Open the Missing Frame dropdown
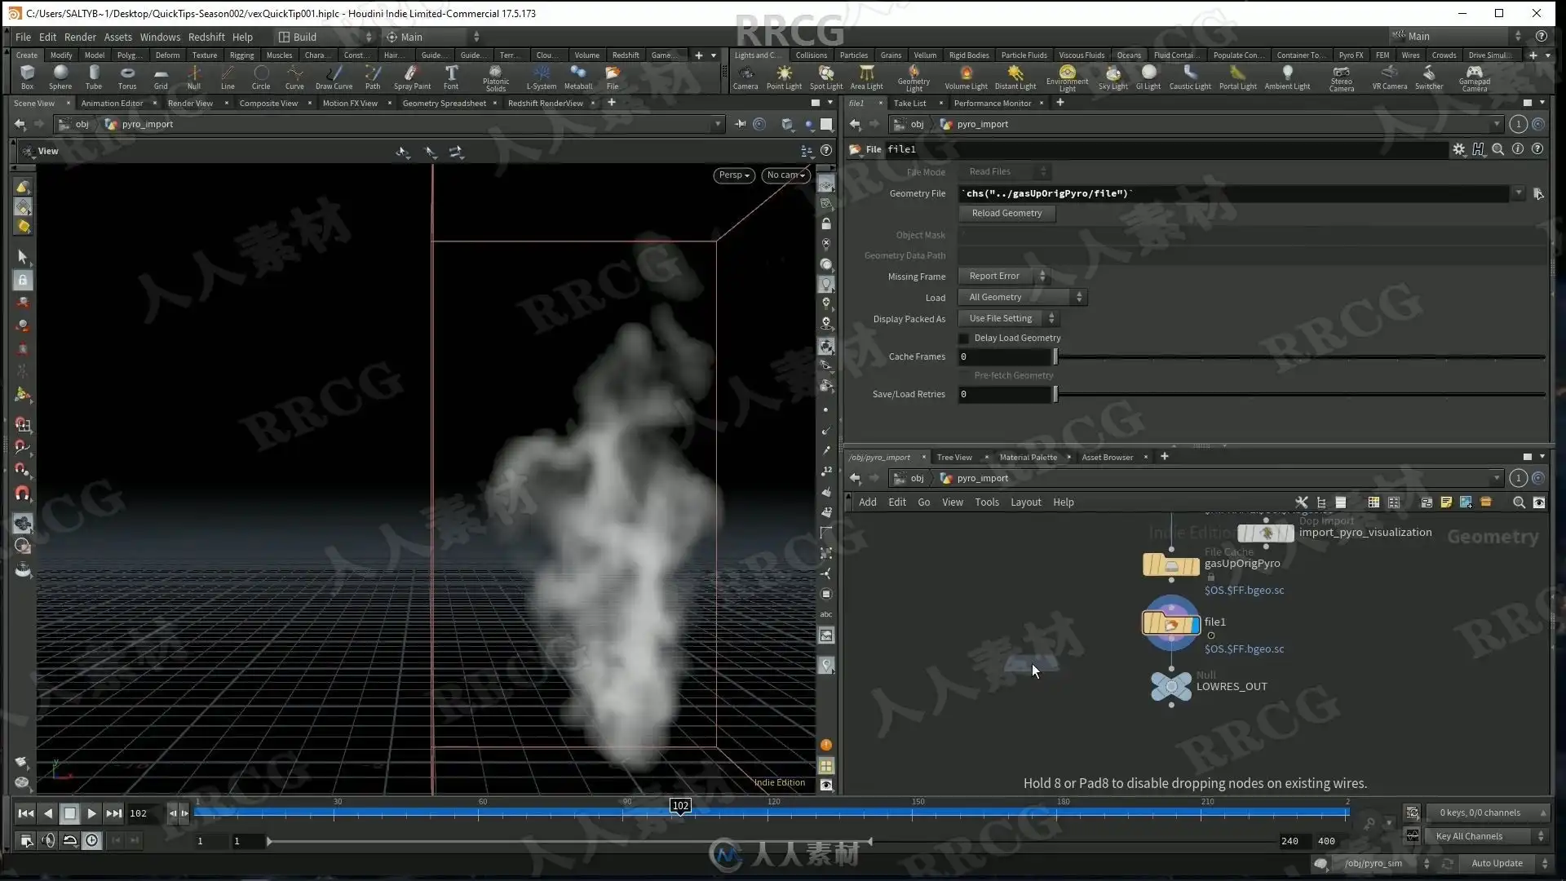 1004,276
